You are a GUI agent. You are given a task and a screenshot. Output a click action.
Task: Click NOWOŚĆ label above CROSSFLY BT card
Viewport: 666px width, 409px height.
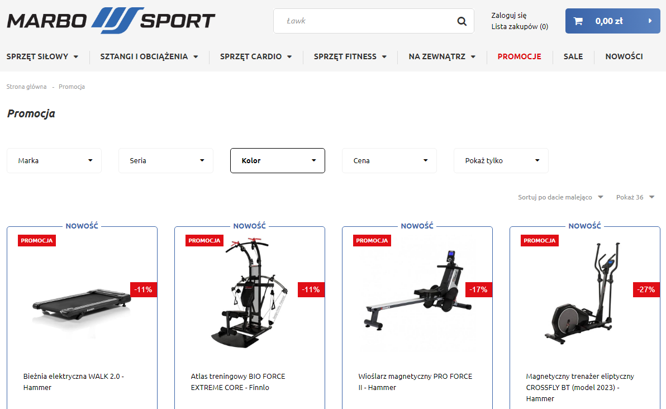tap(585, 226)
